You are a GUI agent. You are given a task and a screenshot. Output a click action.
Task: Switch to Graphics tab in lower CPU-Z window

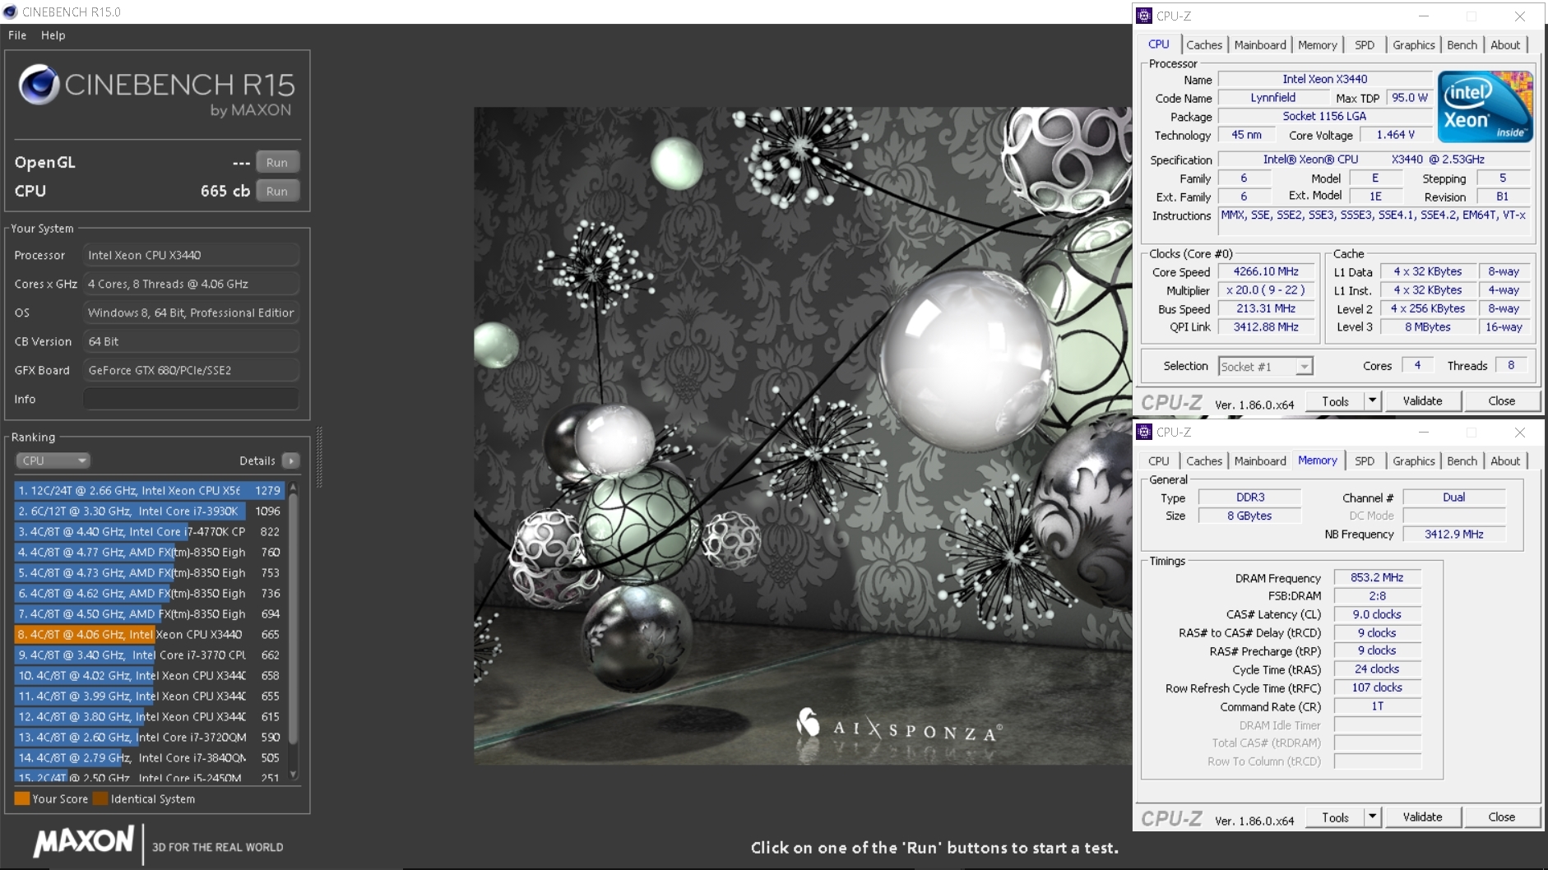[x=1414, y=461]
